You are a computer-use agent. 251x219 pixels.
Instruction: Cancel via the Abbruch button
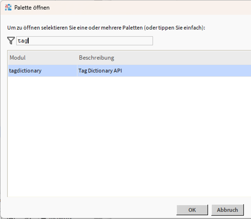coord(227,210)
